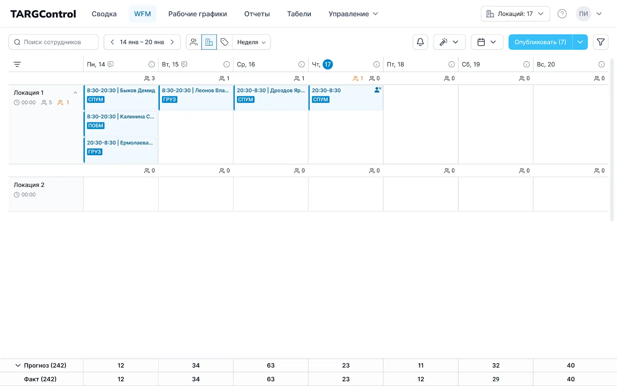Click the Поиск сотрудников search field

tap(54, 42)
